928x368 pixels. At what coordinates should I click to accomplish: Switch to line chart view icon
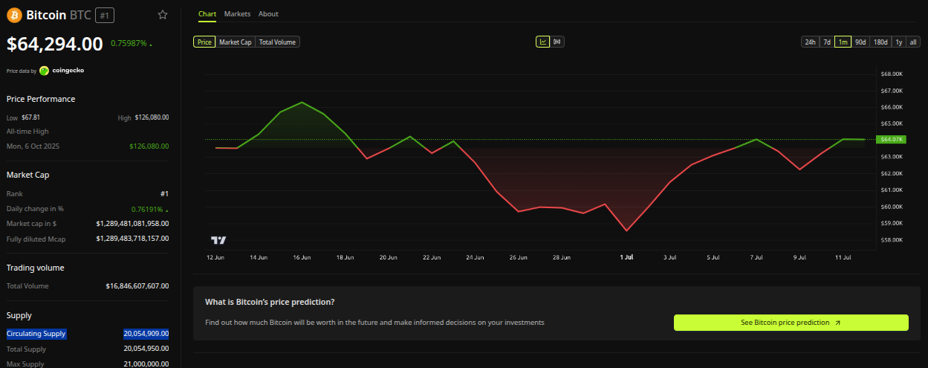tap(543, 42)
